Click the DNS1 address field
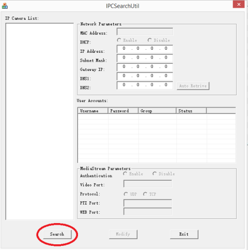Image resolution: width=248 pixels, height=250 pixels. [145, 77]
